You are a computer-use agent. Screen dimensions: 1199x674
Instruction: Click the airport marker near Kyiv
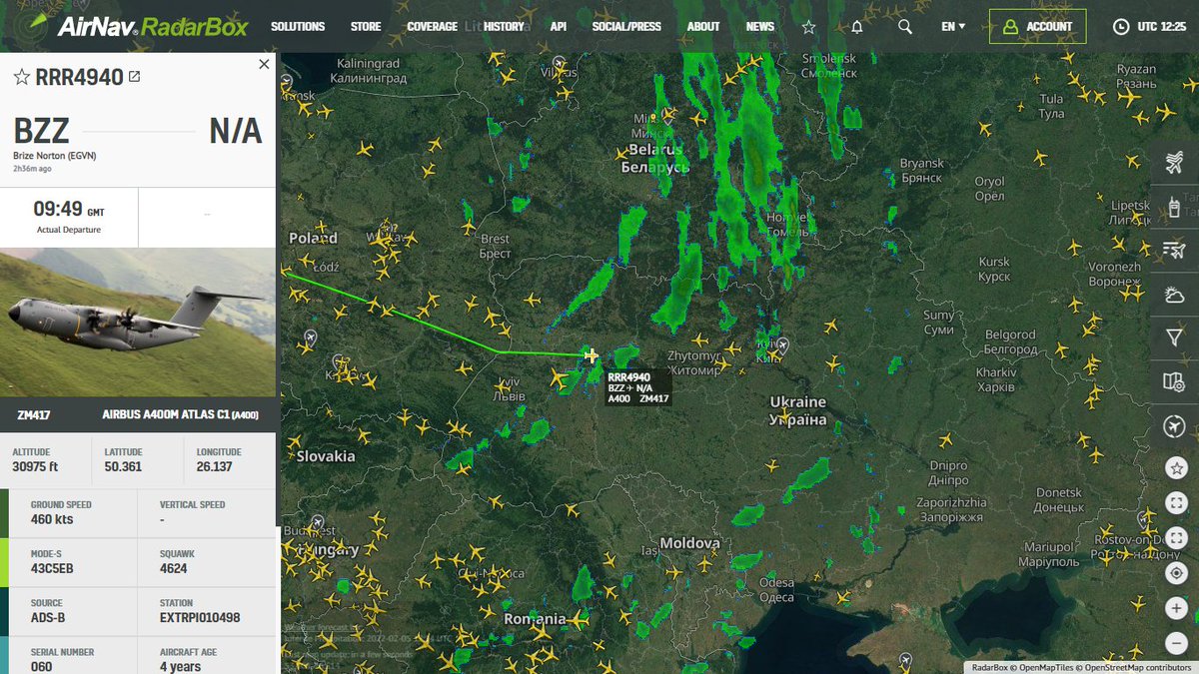coord(782,345)
